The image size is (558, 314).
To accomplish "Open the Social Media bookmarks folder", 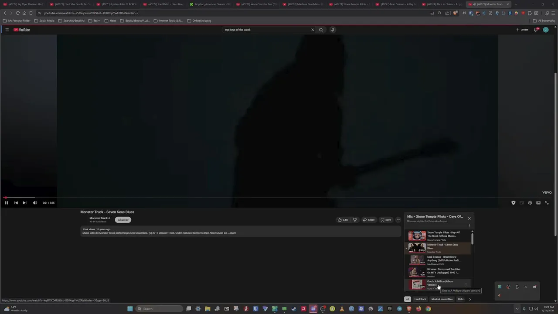I will click(44, 20).
